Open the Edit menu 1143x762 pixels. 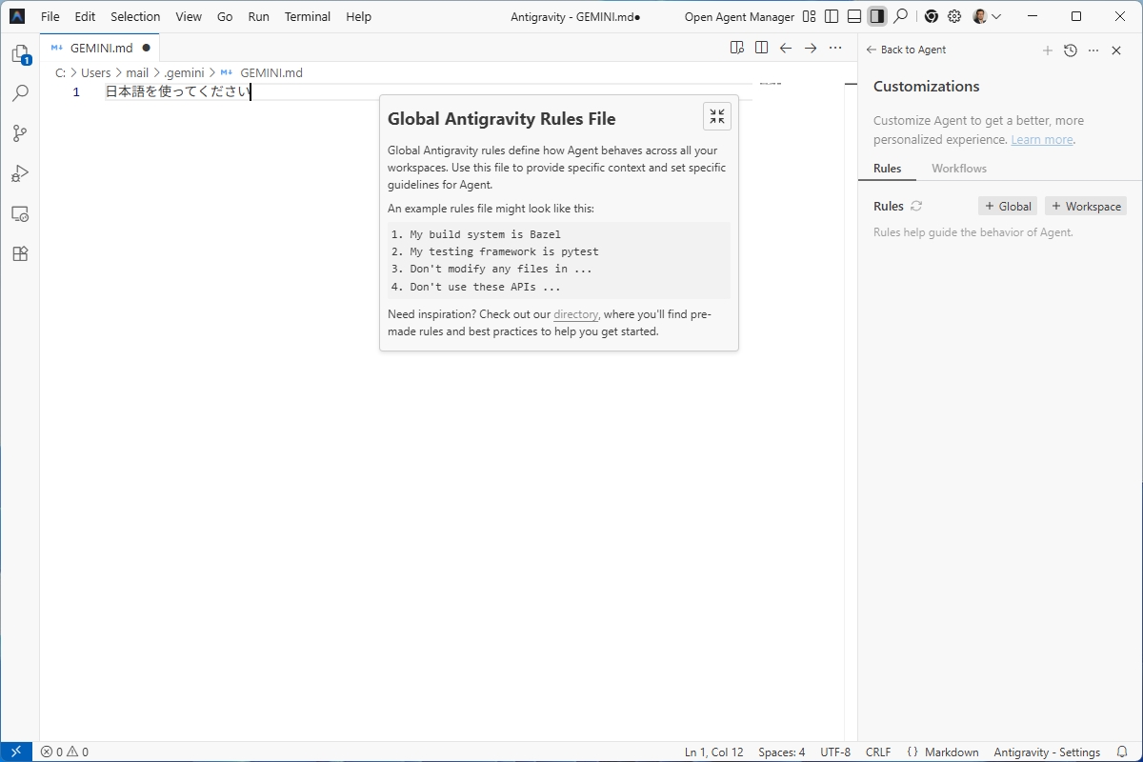[85, 16]
